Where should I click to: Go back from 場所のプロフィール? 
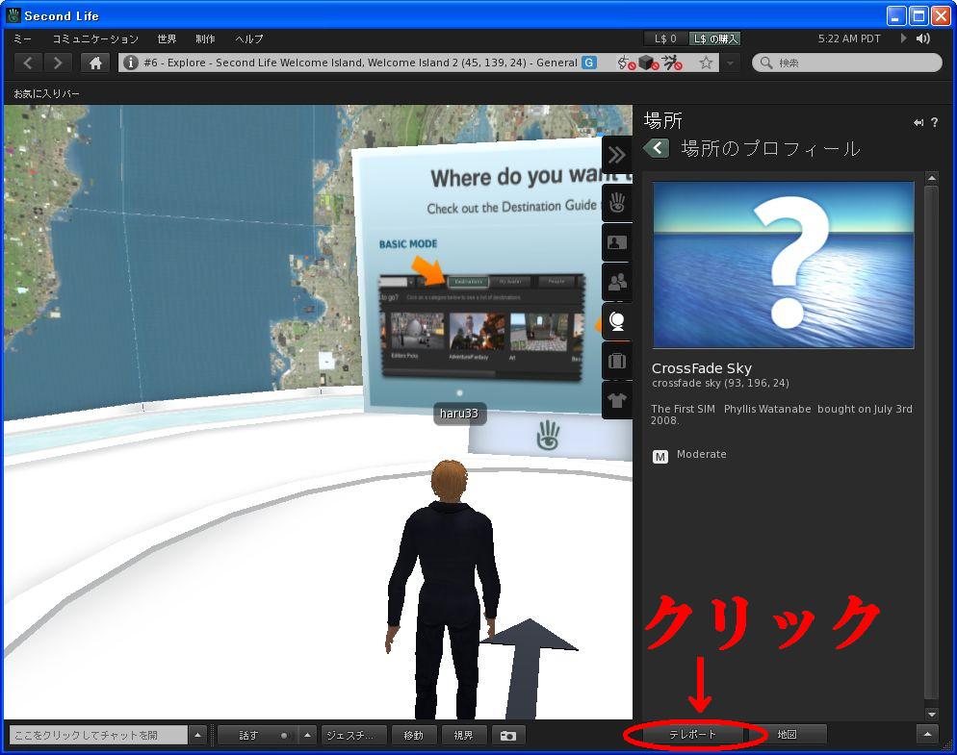point(657,148)
